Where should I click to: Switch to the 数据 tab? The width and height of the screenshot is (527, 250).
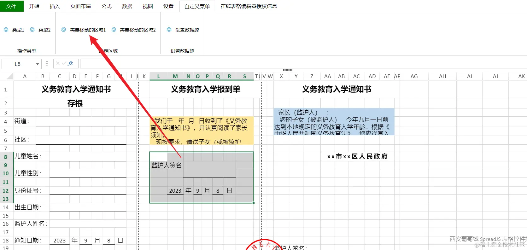click(x=127, y=6)
